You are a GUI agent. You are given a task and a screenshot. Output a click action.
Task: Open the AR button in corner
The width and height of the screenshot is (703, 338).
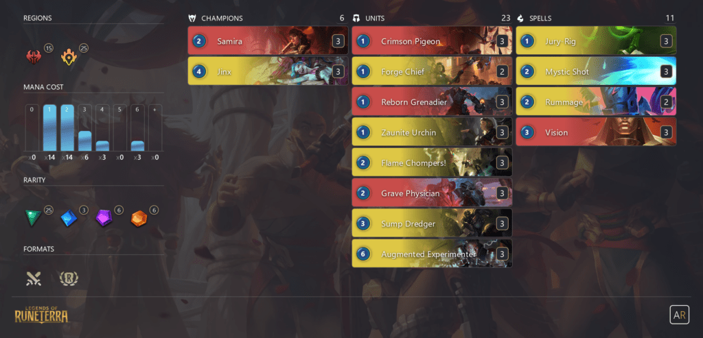pos(679,315)
